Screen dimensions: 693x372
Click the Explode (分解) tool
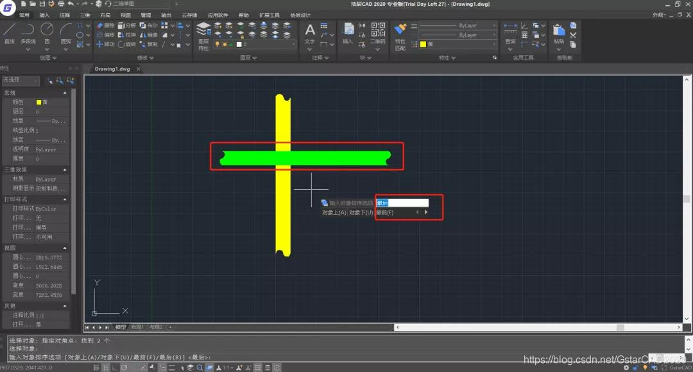click(x=127, y=26)
